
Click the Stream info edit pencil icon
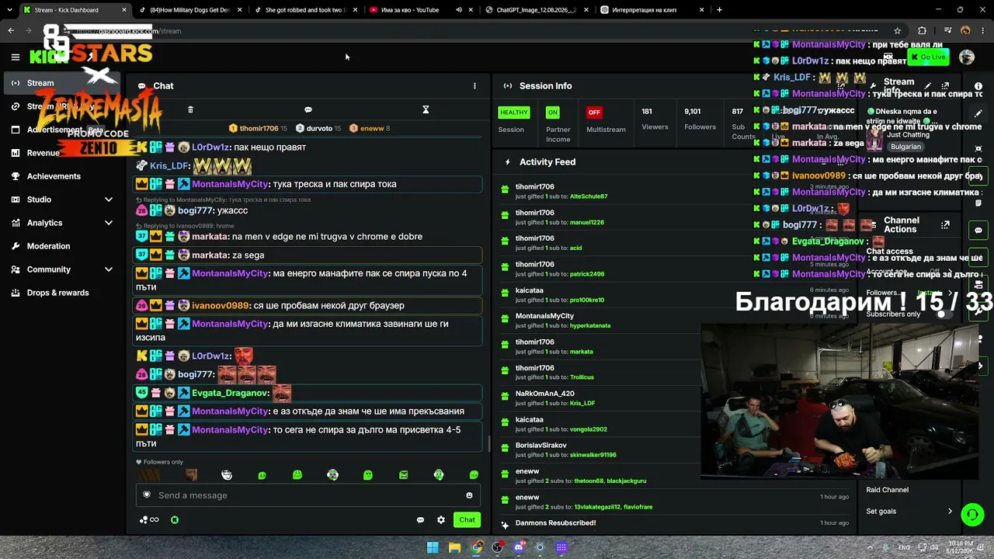[x=928, y=86]
